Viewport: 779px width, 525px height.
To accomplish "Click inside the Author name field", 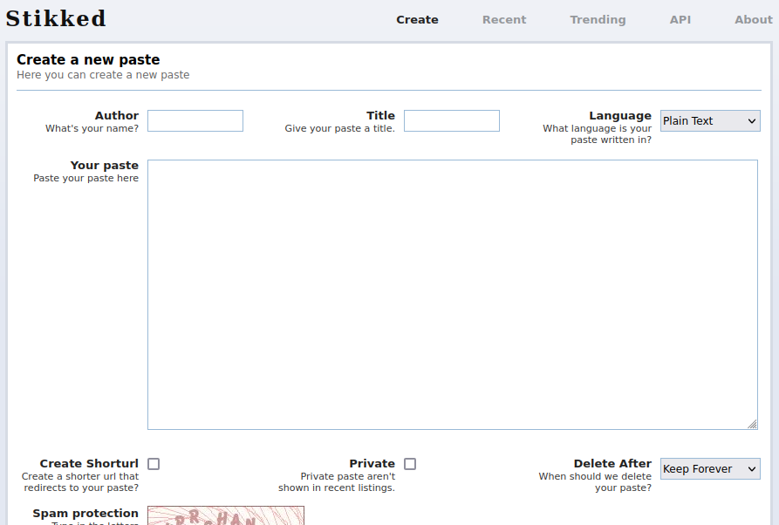I will (x=195, y=120).
